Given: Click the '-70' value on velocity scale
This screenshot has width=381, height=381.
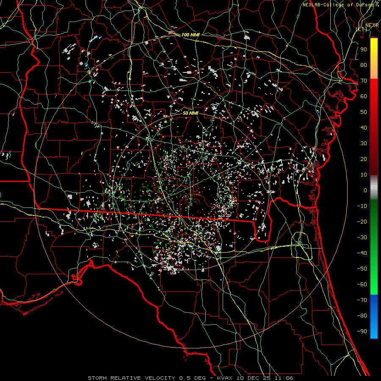Looking at the screenshot, I should 362,300.
